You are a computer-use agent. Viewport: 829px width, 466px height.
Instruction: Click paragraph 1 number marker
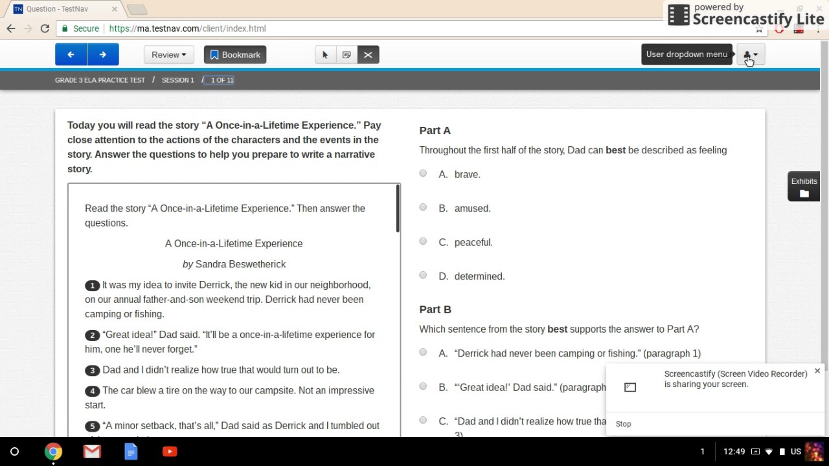(x=92, y=285)
